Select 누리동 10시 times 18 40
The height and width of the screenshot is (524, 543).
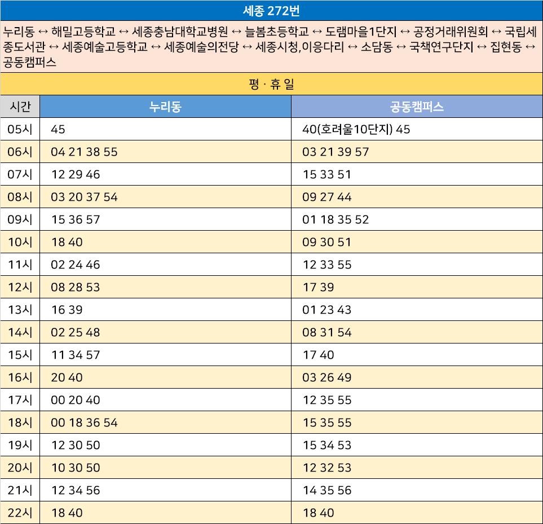pyautogui.click(x=166, y=242)
